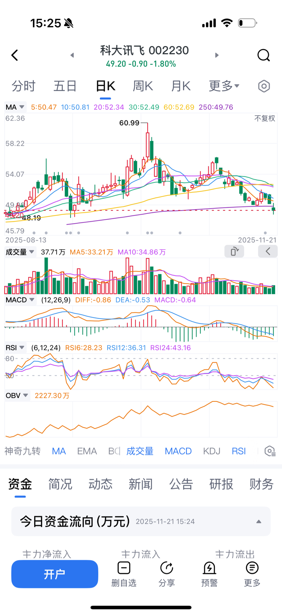Tap the 2025-08-13 start date label
Image resolution: width=282 pixels, height=615 pixels.
coord(26,240)
